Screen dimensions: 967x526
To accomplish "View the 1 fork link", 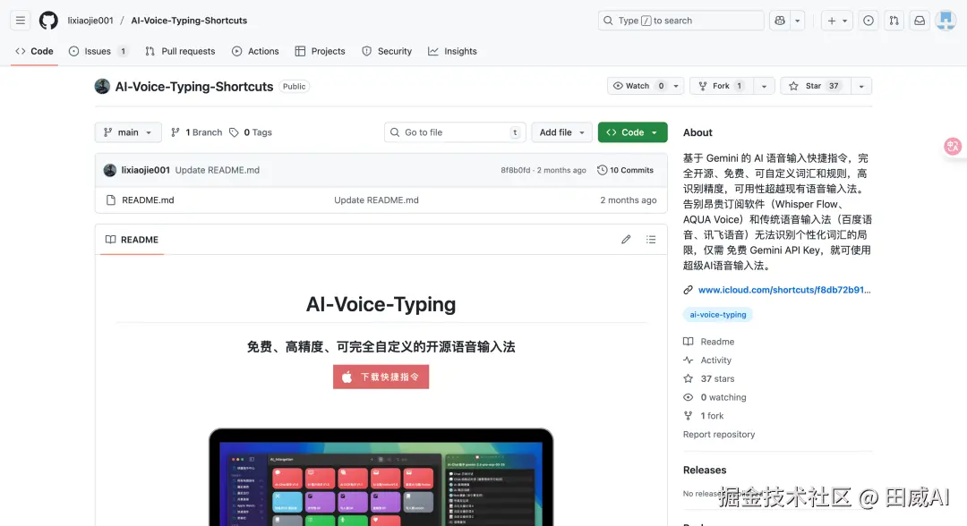I will 705,416.
